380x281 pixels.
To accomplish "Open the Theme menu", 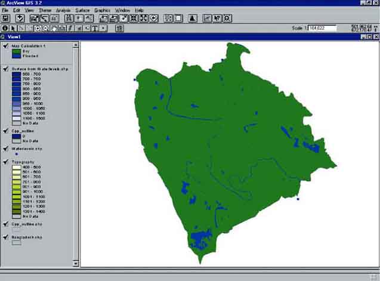I will coord(45,11).
